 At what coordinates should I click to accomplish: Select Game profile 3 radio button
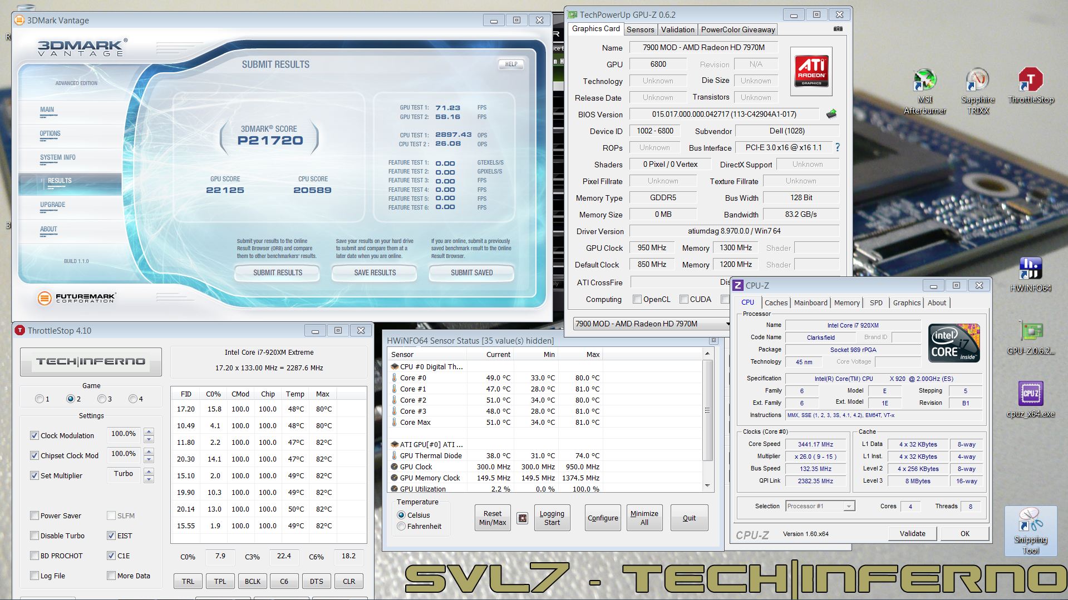pyautogui.click(x=101, y=399)
